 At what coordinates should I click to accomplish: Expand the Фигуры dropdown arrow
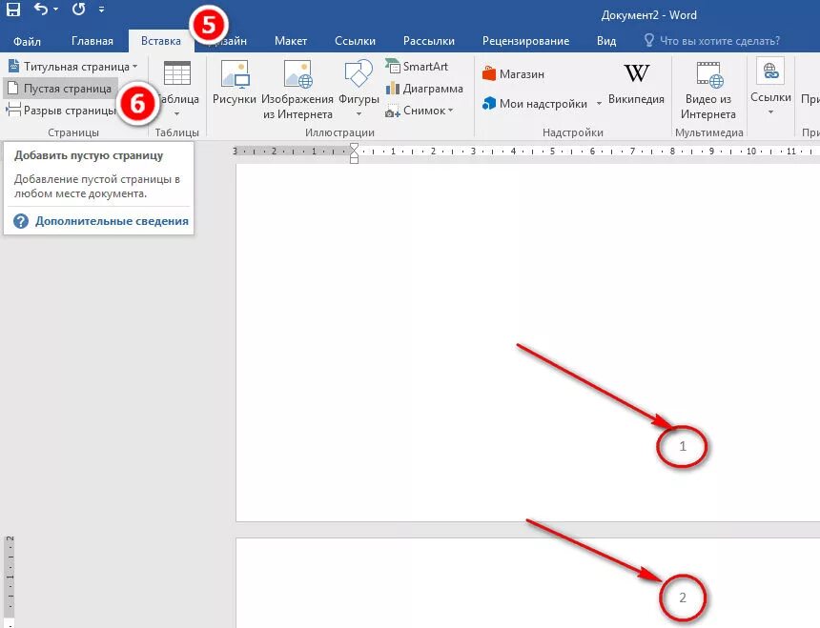point(359,113)
